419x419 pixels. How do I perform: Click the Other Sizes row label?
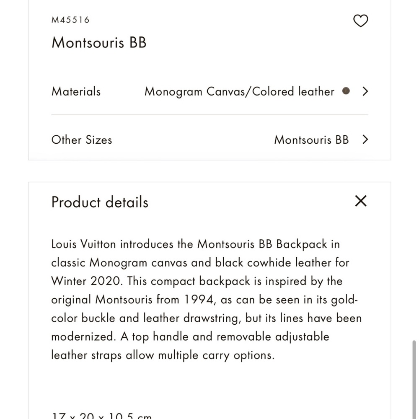coord(82,140)
